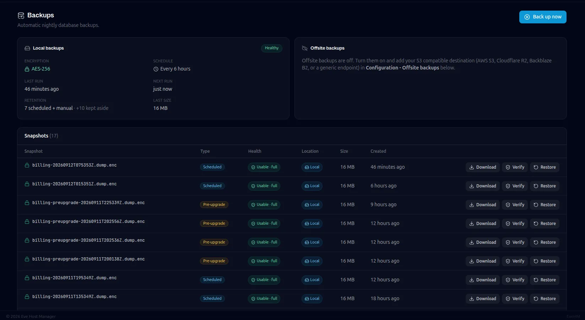This screenshot has height=320, width=585.
Task: Click the Back up now button
Action: click(x=543, y=17)
